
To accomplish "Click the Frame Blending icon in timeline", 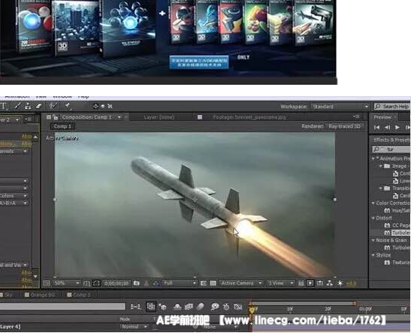I will [189, 307].
